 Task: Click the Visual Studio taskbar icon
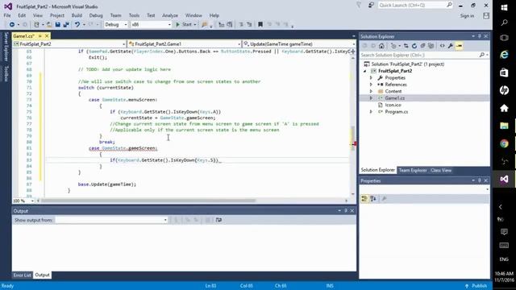[504, 179]
